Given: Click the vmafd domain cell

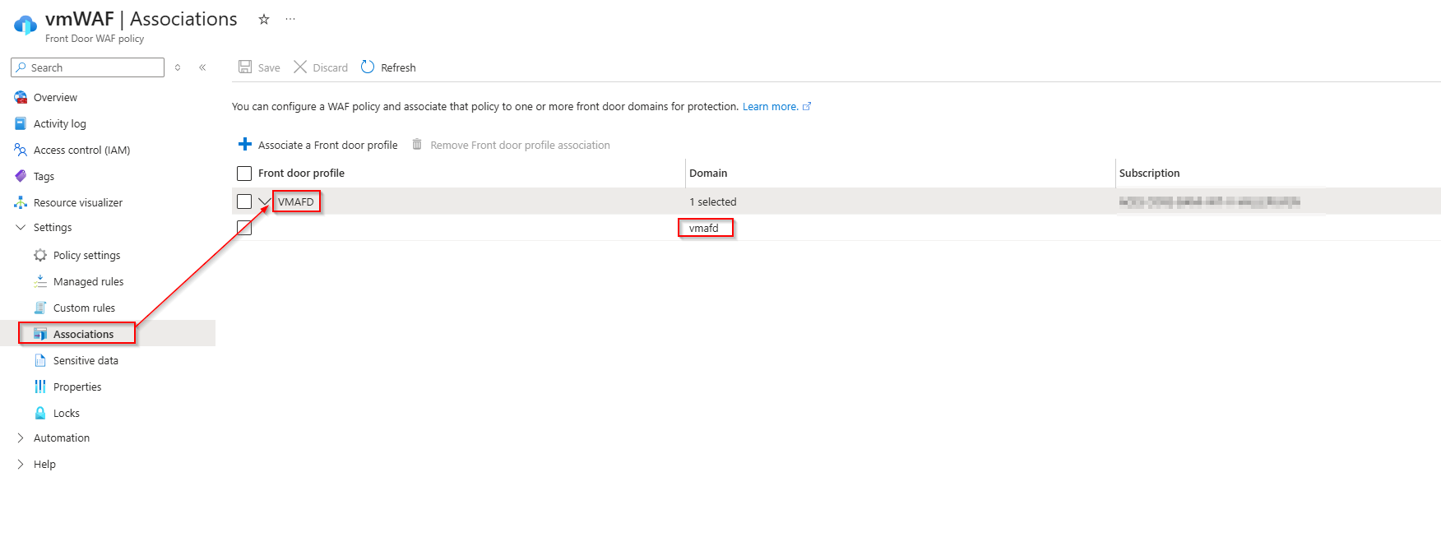Looking at the screenshot, I should pos(703,228).
